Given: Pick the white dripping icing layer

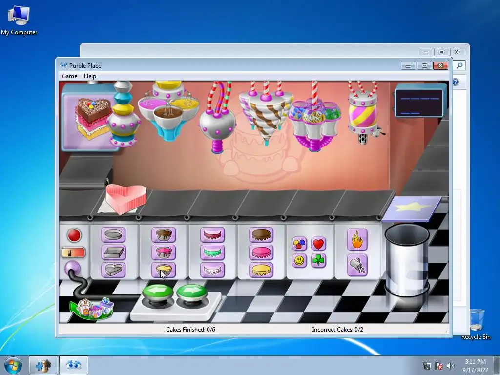Looking at the screenshot, I should [x=212, y=270].
